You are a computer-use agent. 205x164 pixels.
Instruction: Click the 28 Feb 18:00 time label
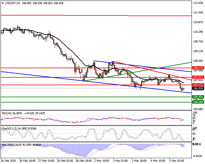[x=84, y=161]
